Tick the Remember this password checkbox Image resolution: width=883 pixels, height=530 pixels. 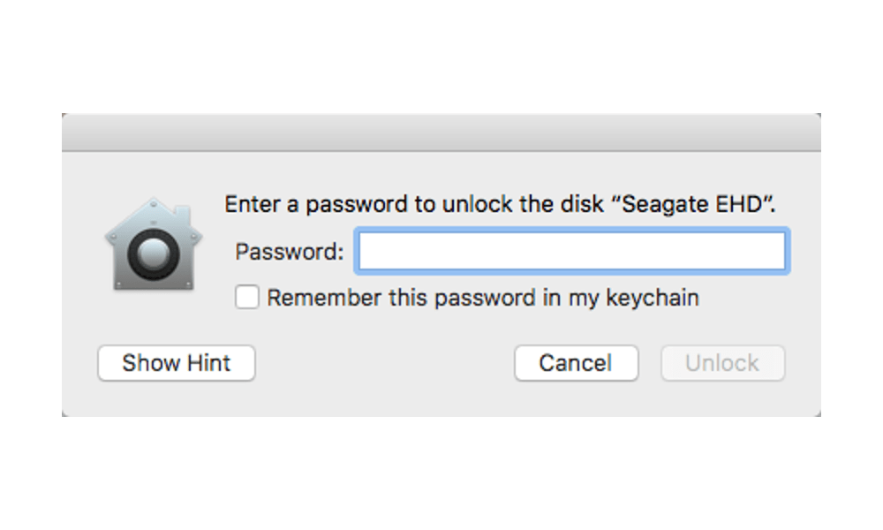pos(247,298)
